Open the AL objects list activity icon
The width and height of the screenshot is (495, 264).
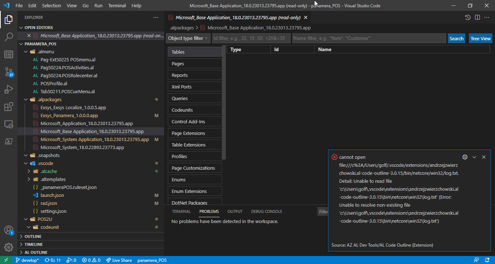pyautogui.click(x=9, y=54)
